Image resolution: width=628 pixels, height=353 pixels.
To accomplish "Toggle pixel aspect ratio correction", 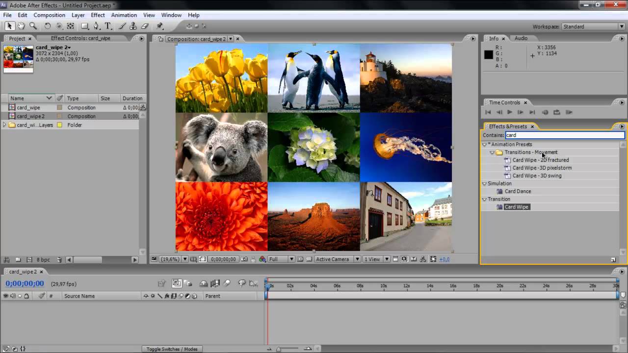I will [395, 259].
